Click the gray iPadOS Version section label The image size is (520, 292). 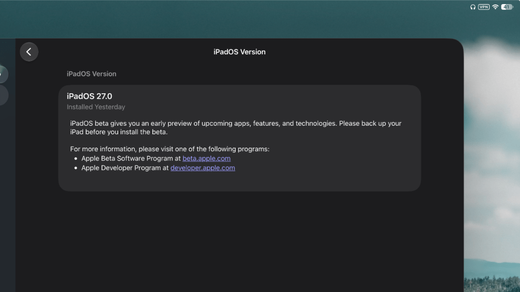(x=91, y=74)
